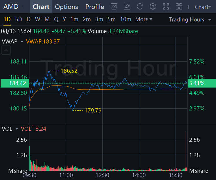
Task: Refresh the chart with the reload icon
Action: point(140,6)
